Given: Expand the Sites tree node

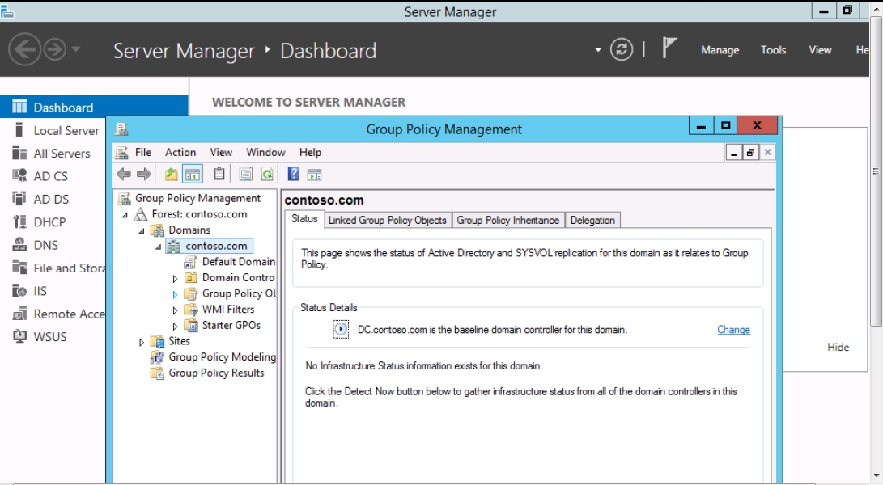Looking at the screenshot, I should pos(142,342).
